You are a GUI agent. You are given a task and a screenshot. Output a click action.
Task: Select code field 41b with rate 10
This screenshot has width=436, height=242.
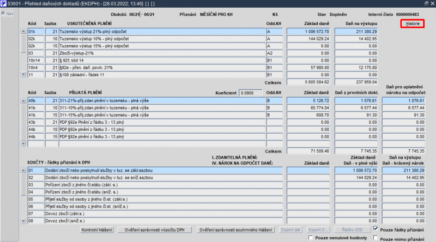pos(35,108)
